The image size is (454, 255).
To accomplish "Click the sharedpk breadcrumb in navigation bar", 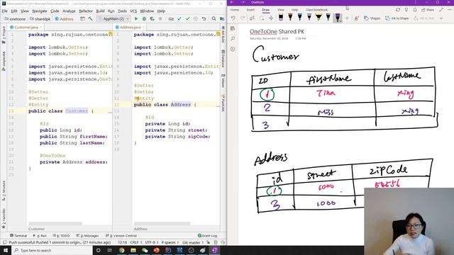I will coord(40,19).
